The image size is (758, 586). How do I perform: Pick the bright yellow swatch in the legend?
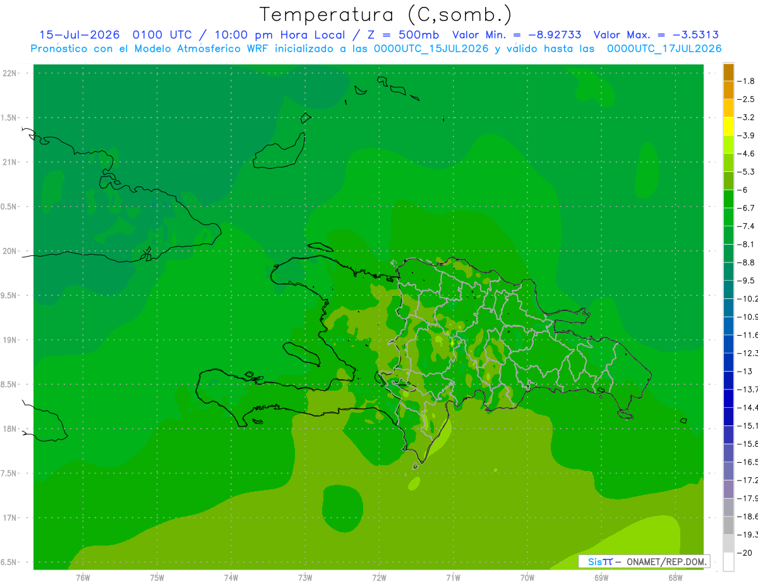[x=729, y=126]
